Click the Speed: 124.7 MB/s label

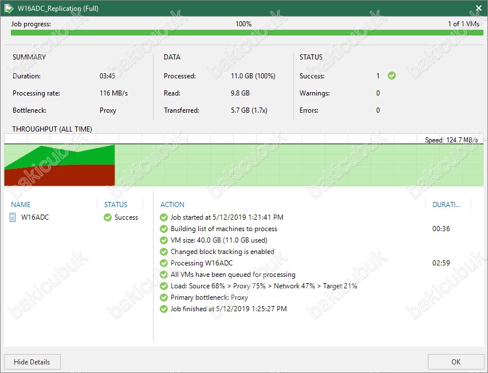point(451,140)
